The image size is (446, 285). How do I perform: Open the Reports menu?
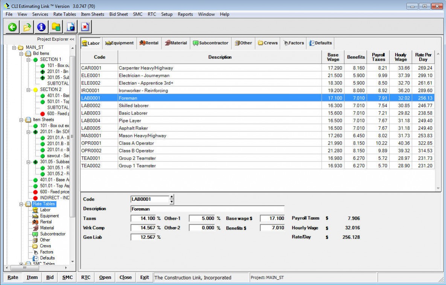185,14
